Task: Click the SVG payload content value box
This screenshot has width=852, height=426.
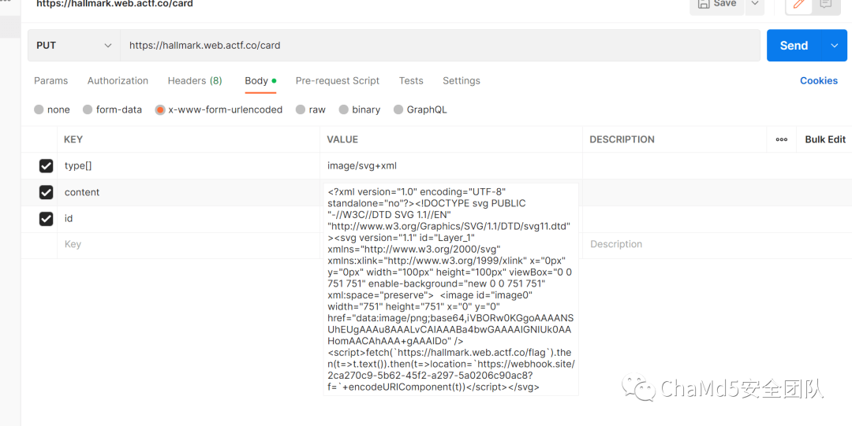Action: click(451, 289)
